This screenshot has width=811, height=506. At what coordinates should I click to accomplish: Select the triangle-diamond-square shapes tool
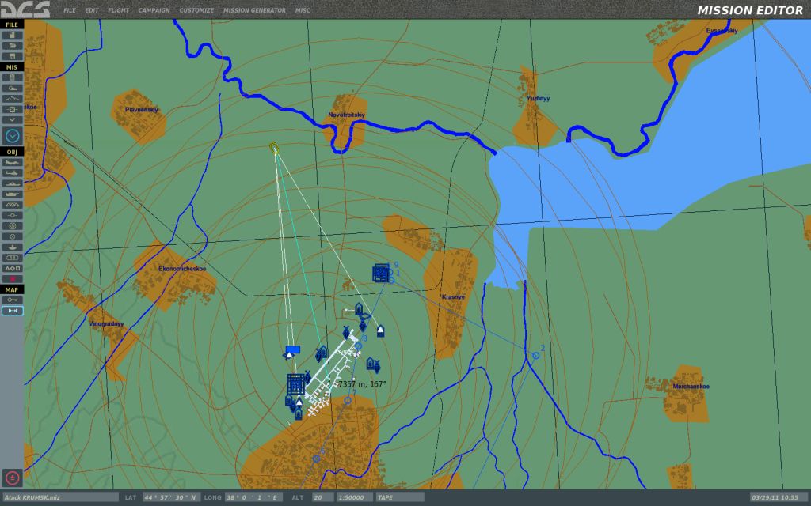[x=12, y=268]
